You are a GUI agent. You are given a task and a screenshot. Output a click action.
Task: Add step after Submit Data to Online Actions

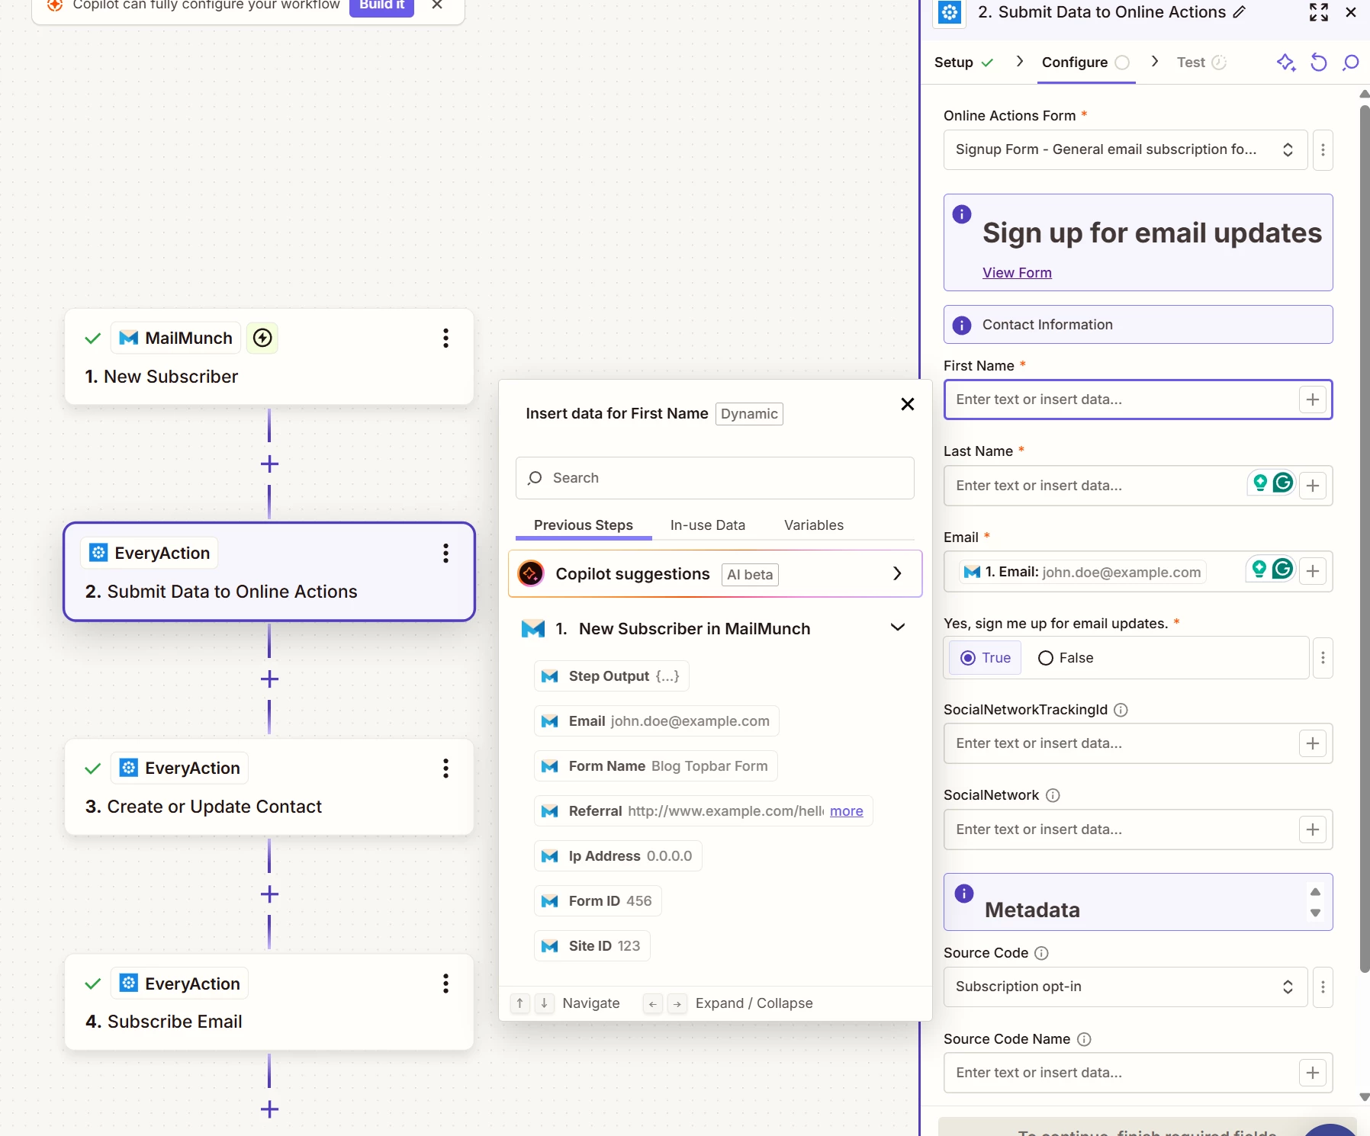[x=269, y=679]
